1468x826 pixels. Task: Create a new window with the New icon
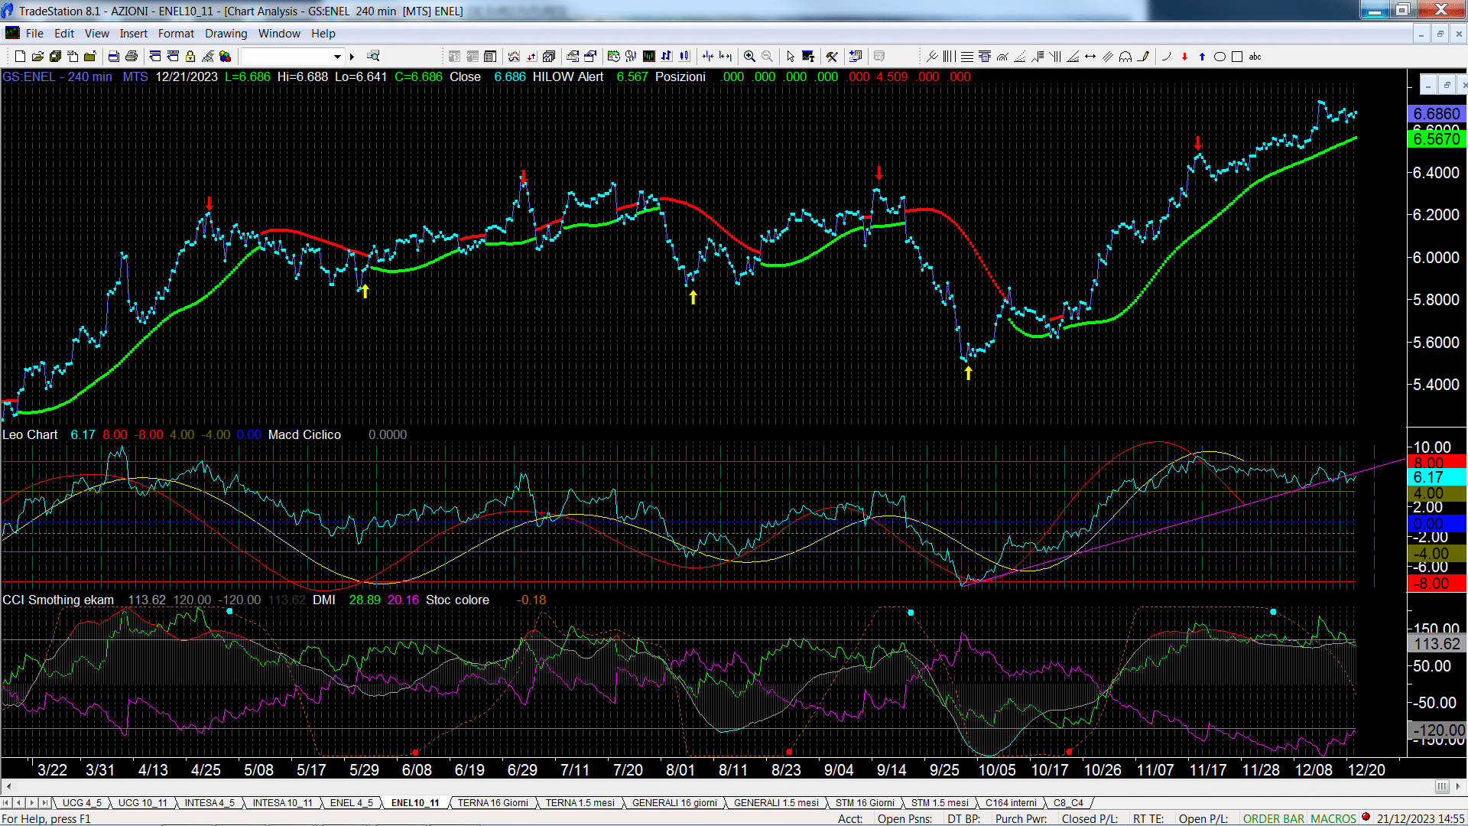point(20,56)
